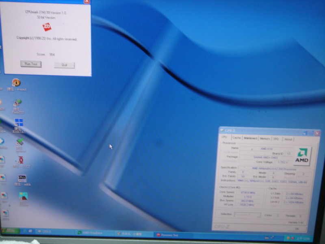The width and height of the screenshot is (325, 244).
Task: Click the Core Voltage value field
Action: click(283, 162)
